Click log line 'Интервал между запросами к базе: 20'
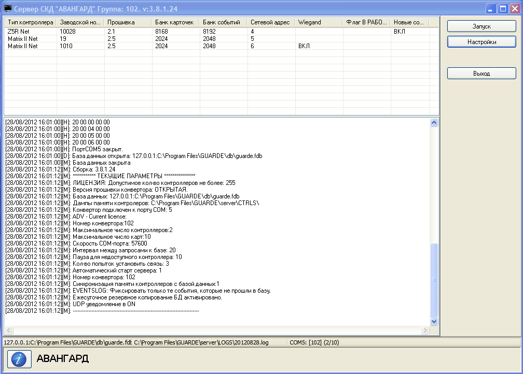The width and height of the screenshot is (523, 374). click(90, 250)
